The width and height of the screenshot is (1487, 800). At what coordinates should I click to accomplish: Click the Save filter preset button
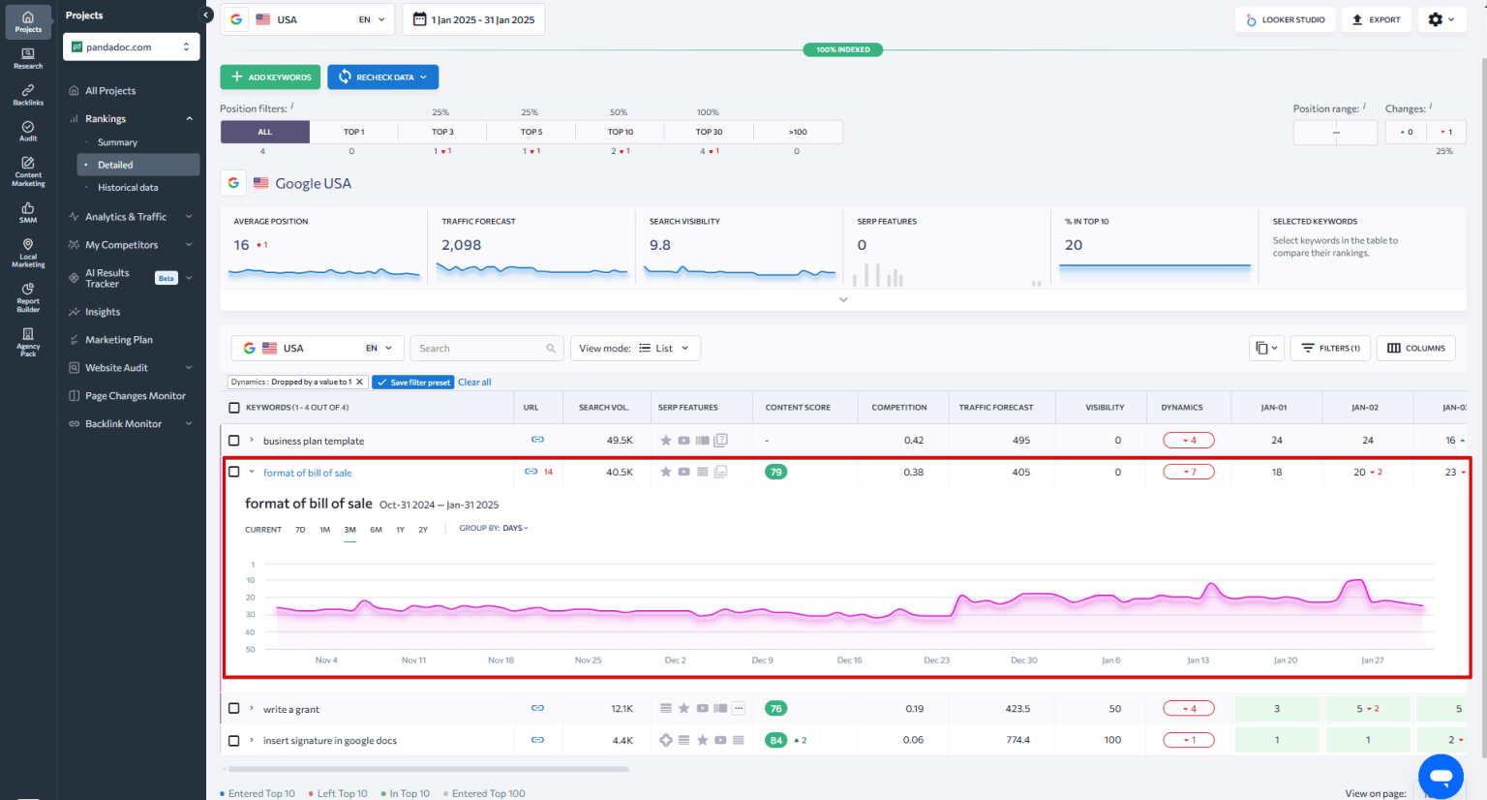pos(412,382)
